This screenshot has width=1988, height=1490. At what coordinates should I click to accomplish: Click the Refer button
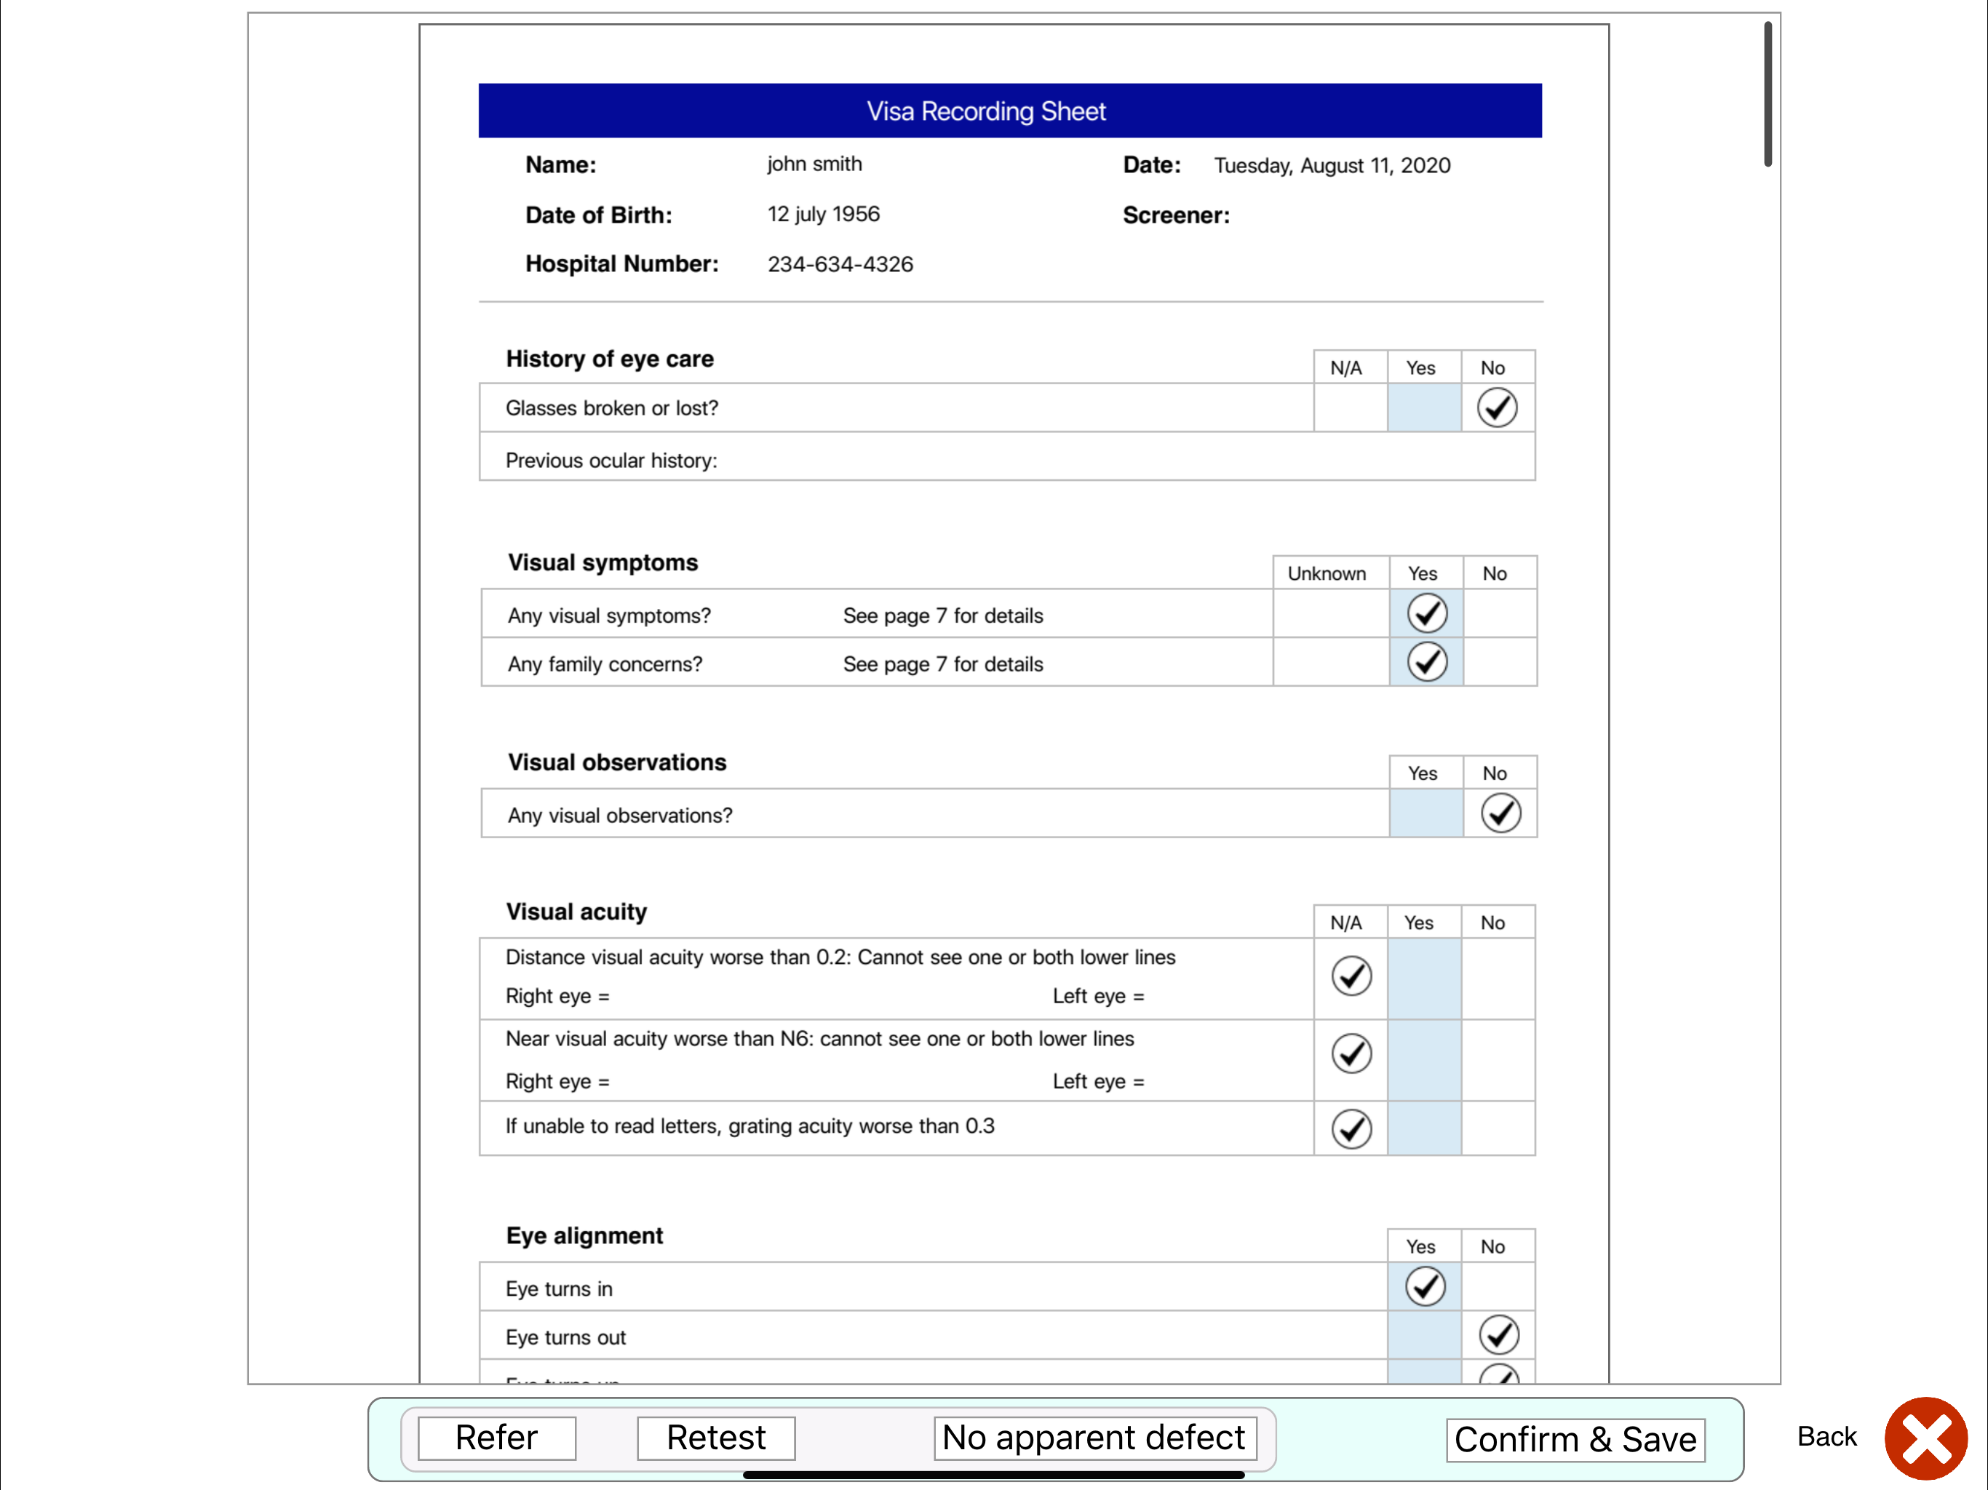496,1438
